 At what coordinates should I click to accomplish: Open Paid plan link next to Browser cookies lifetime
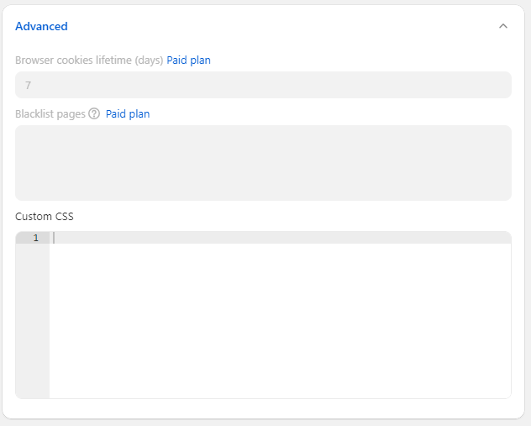pos(188,60)
